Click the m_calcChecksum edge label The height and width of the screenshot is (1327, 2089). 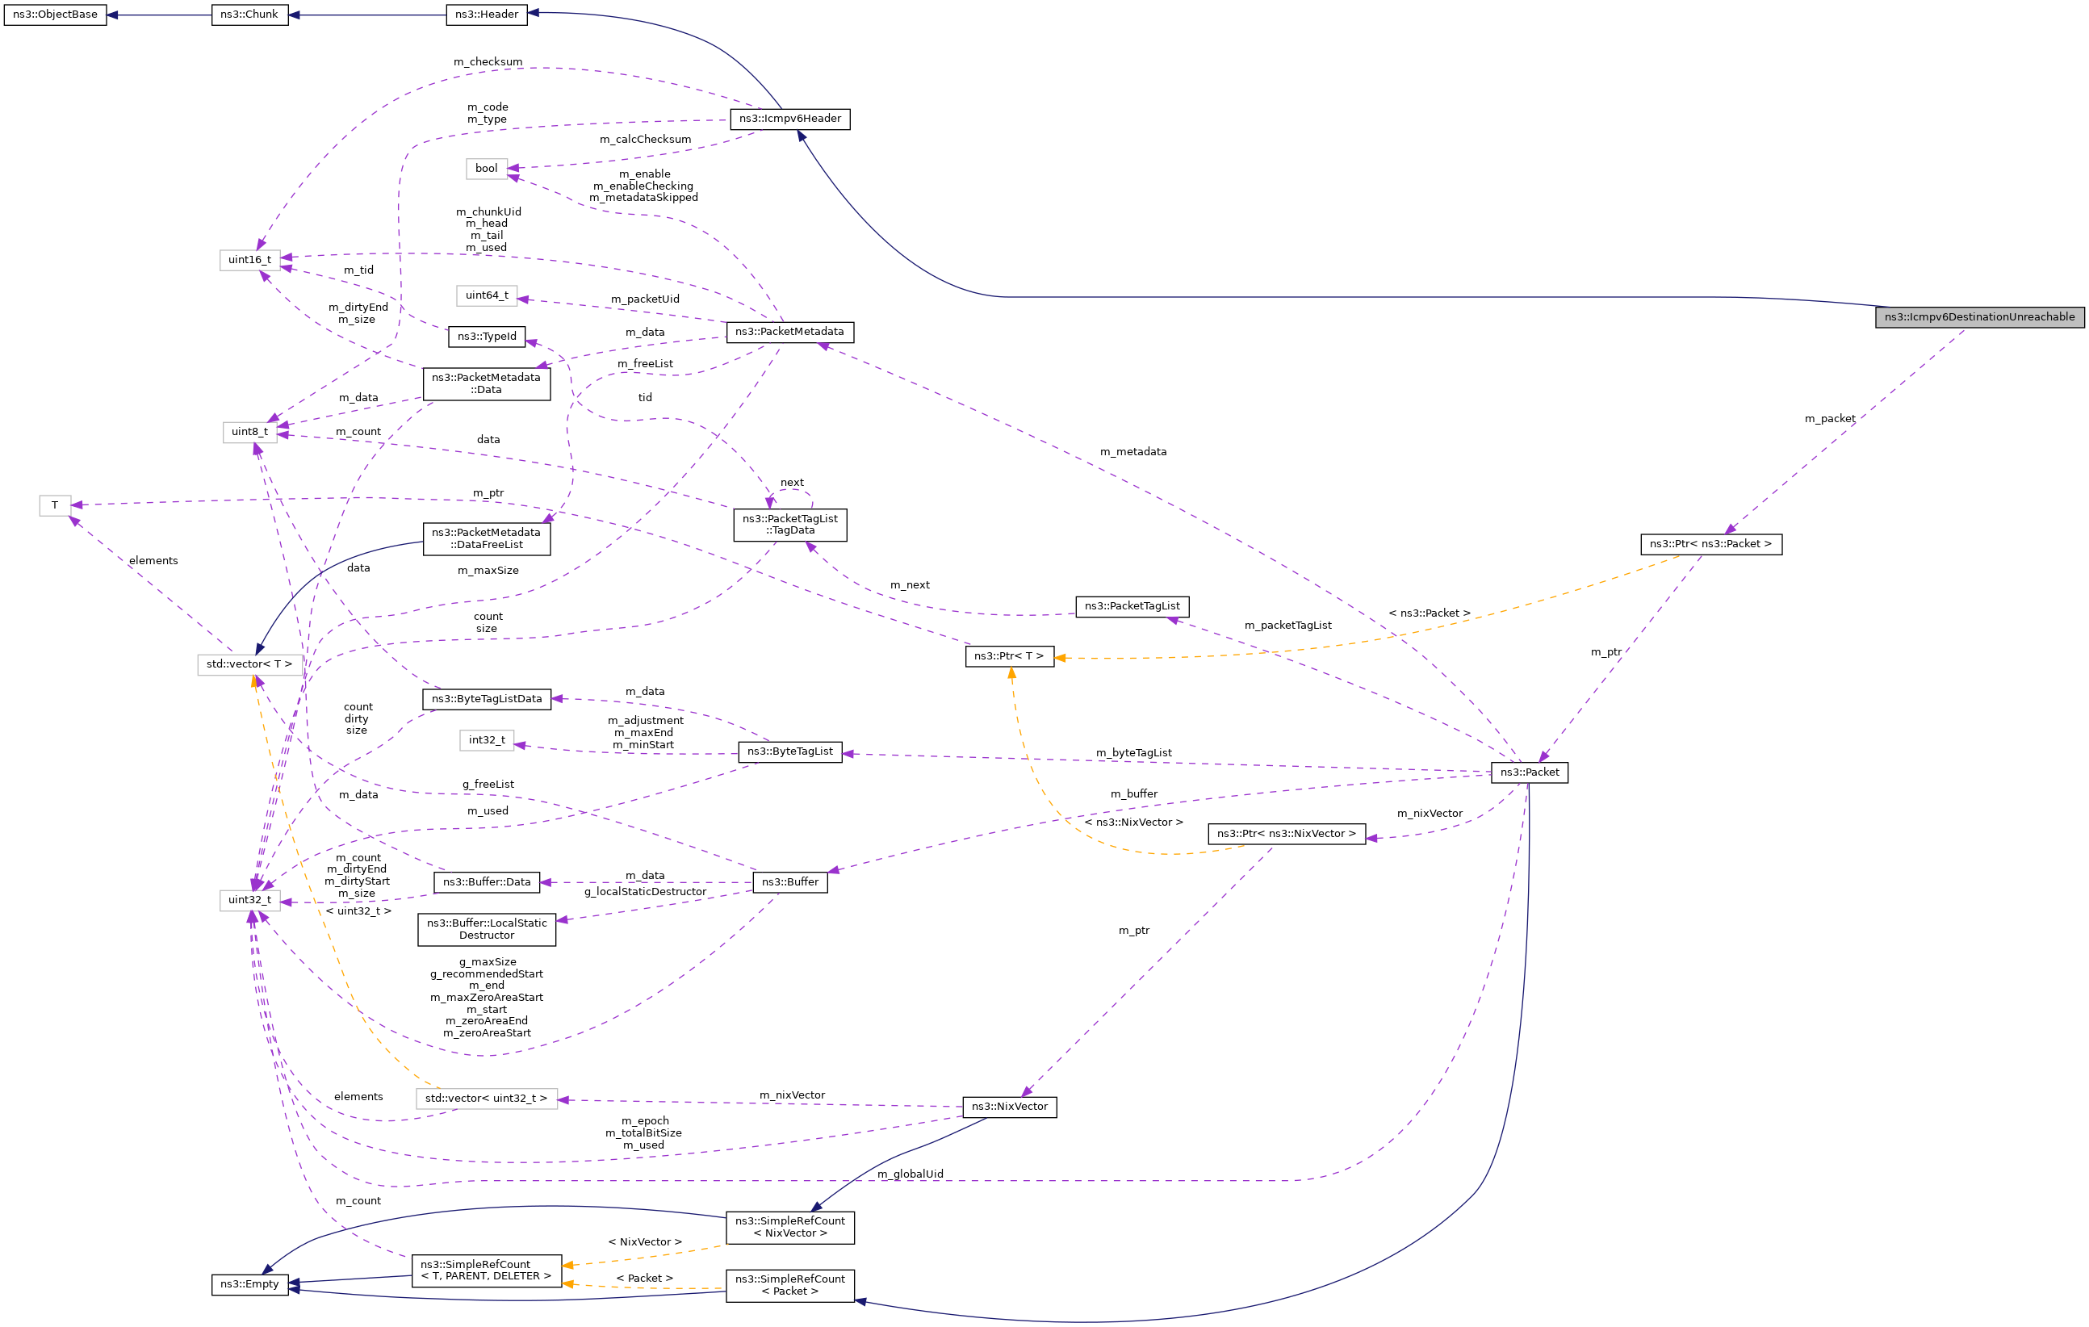point(646,140)
